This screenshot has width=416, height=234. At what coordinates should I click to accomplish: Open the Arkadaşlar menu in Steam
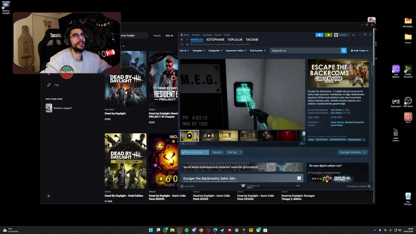click(207, 35)
